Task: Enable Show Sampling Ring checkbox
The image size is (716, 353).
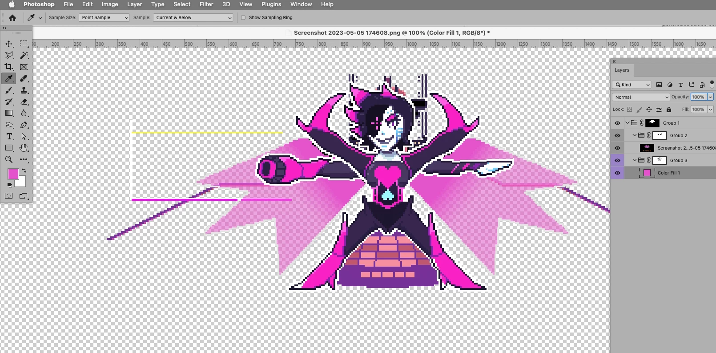Action: [x=243, y=18]
